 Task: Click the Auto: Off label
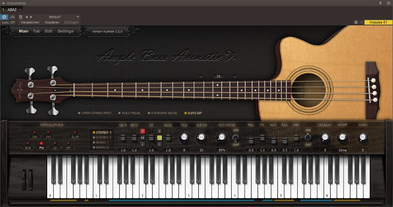click(8, 22)
